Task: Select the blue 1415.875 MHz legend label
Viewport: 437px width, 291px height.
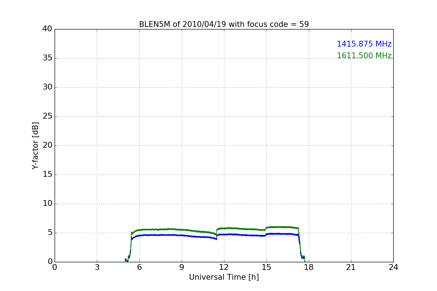Action: click(x=364, y=44)
